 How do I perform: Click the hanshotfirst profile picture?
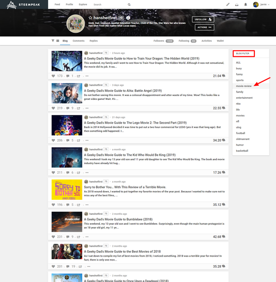(x=75, y=24)
